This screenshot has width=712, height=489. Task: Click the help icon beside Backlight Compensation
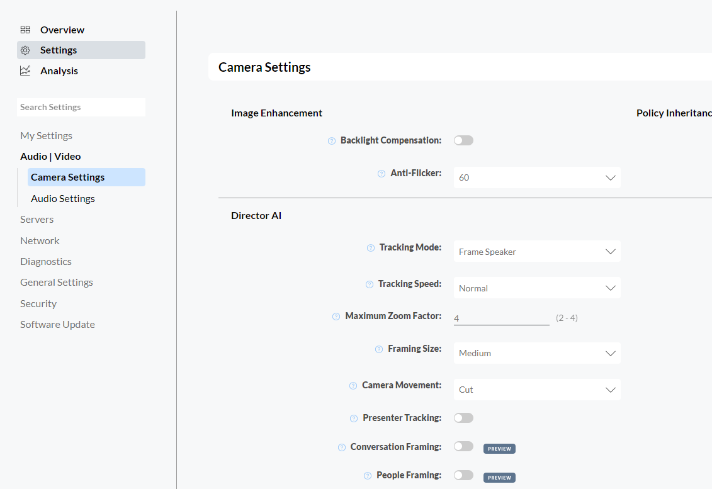click(331, 140)
